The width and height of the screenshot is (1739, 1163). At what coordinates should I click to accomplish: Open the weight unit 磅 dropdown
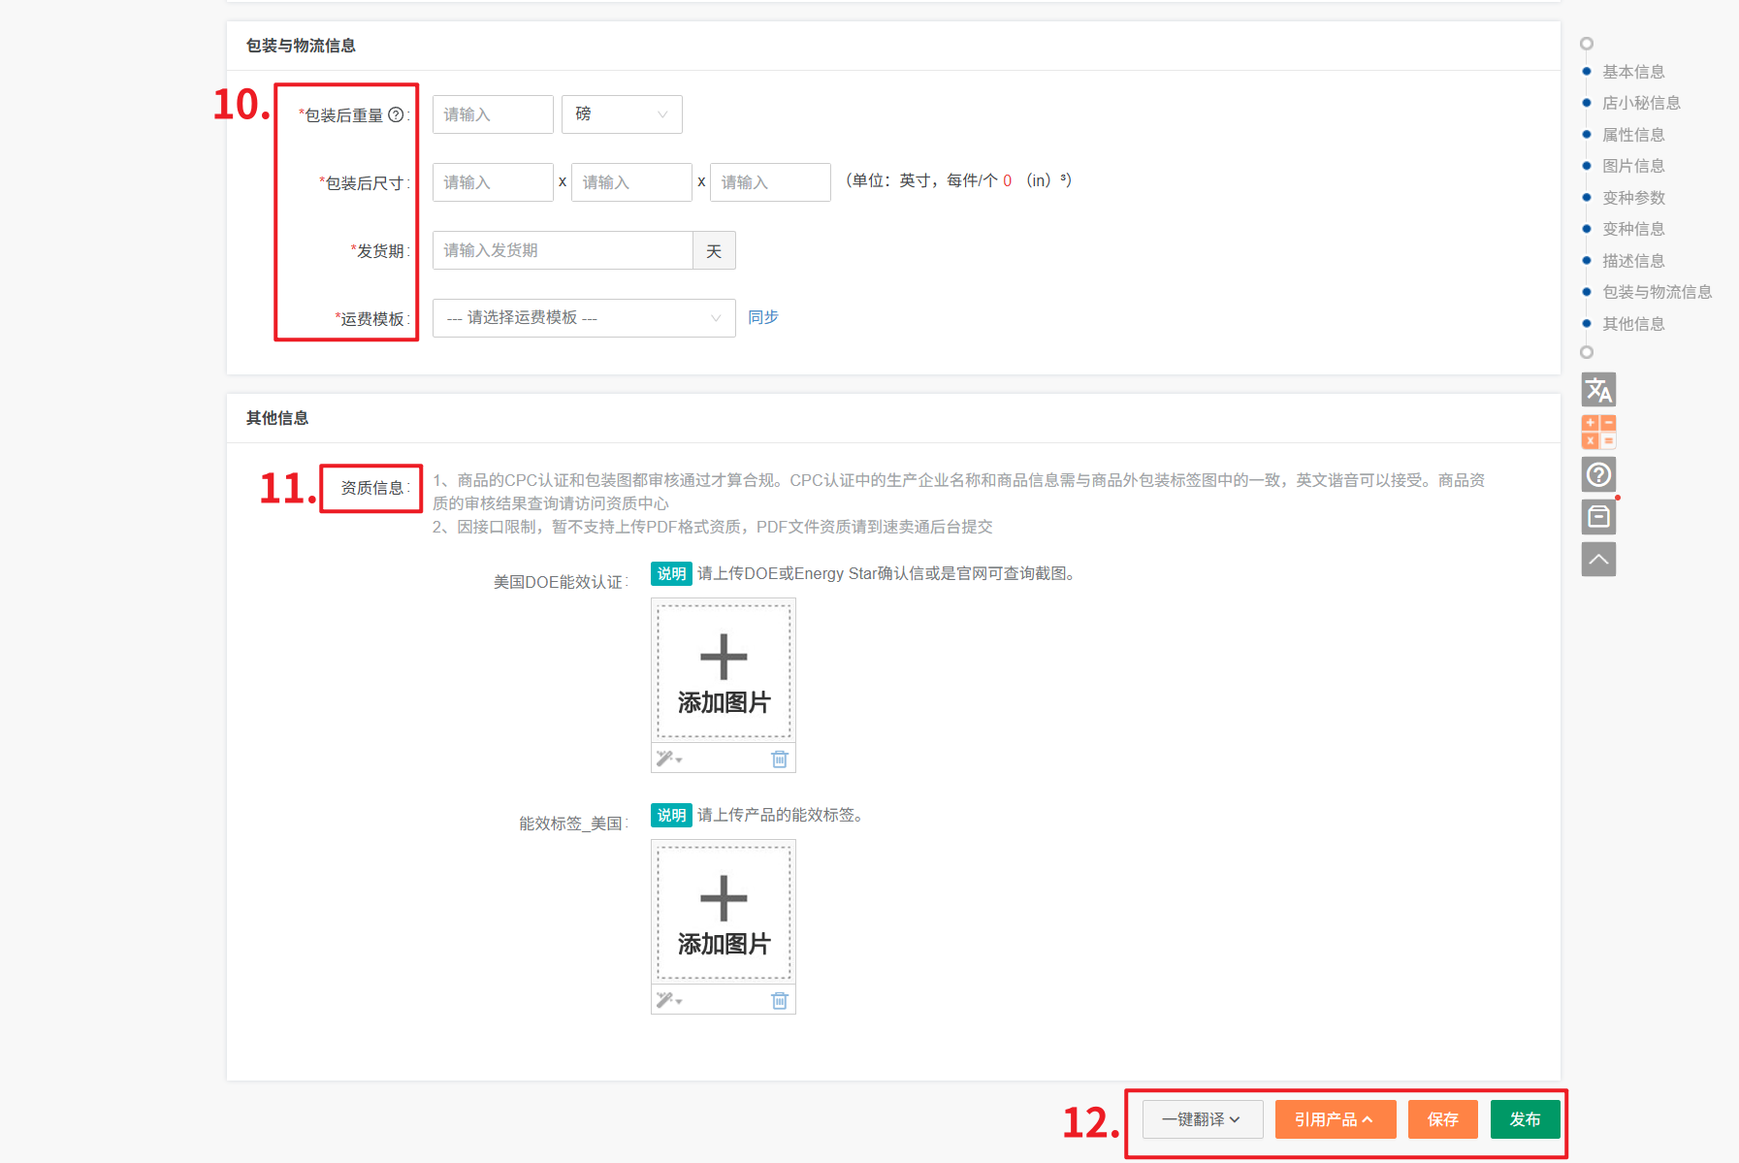click(621, 114)
